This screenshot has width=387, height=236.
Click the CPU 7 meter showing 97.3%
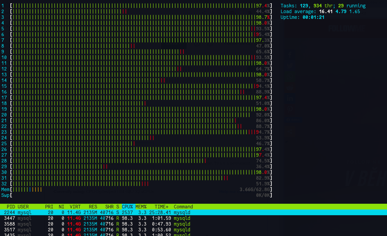(x=137, y=40)
